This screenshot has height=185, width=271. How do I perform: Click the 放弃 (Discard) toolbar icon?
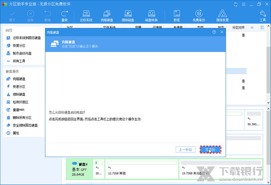point(30,16)
